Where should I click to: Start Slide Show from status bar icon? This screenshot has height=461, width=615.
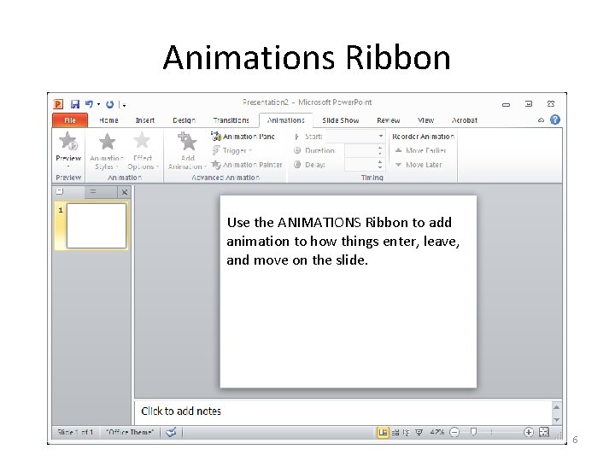[419, 432]
